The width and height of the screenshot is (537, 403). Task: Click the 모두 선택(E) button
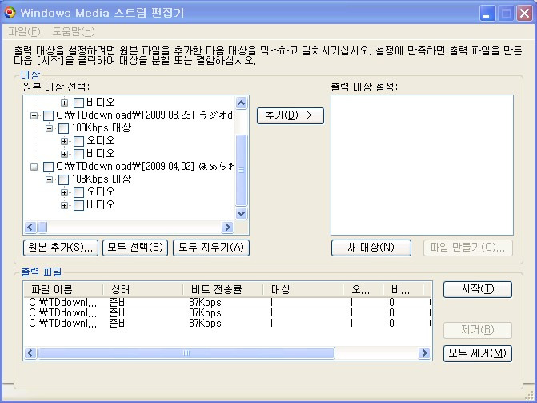click(x=135, y=248)
